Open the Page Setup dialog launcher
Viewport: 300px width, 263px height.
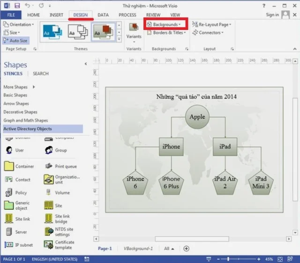point(35,49)
